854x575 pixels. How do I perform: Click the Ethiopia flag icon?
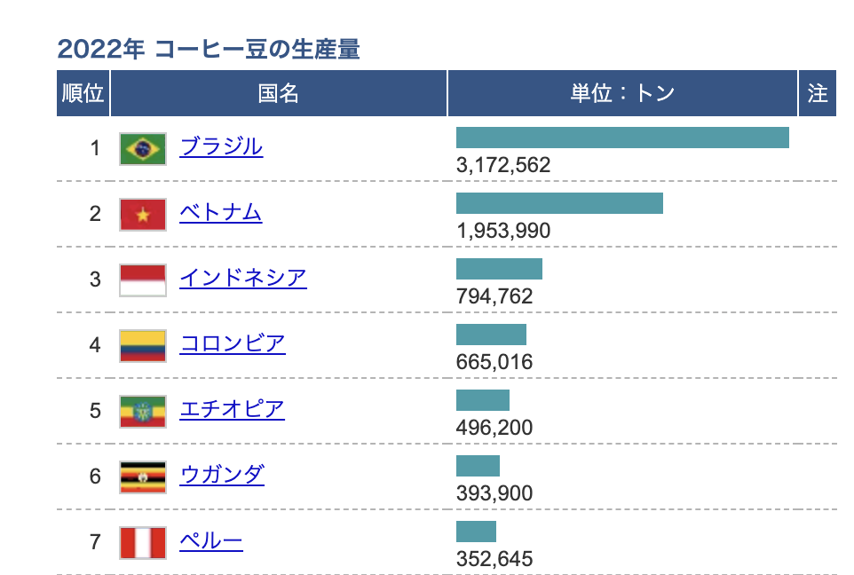click(143, 411)
